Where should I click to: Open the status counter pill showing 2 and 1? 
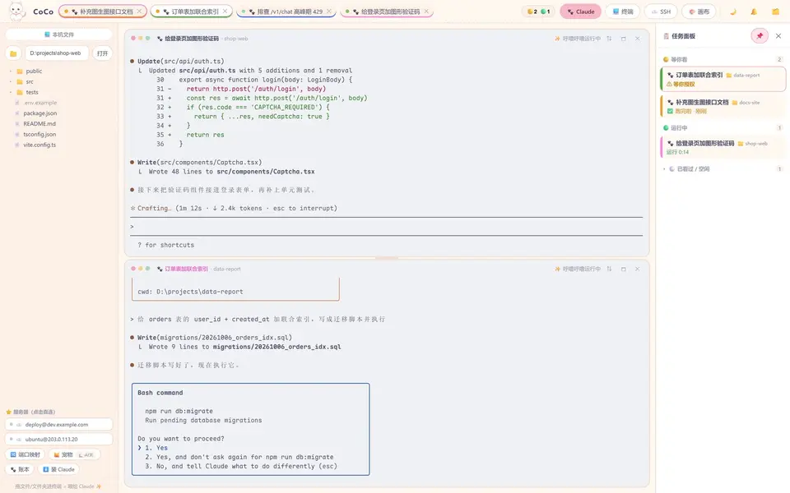tap(538, 12)
